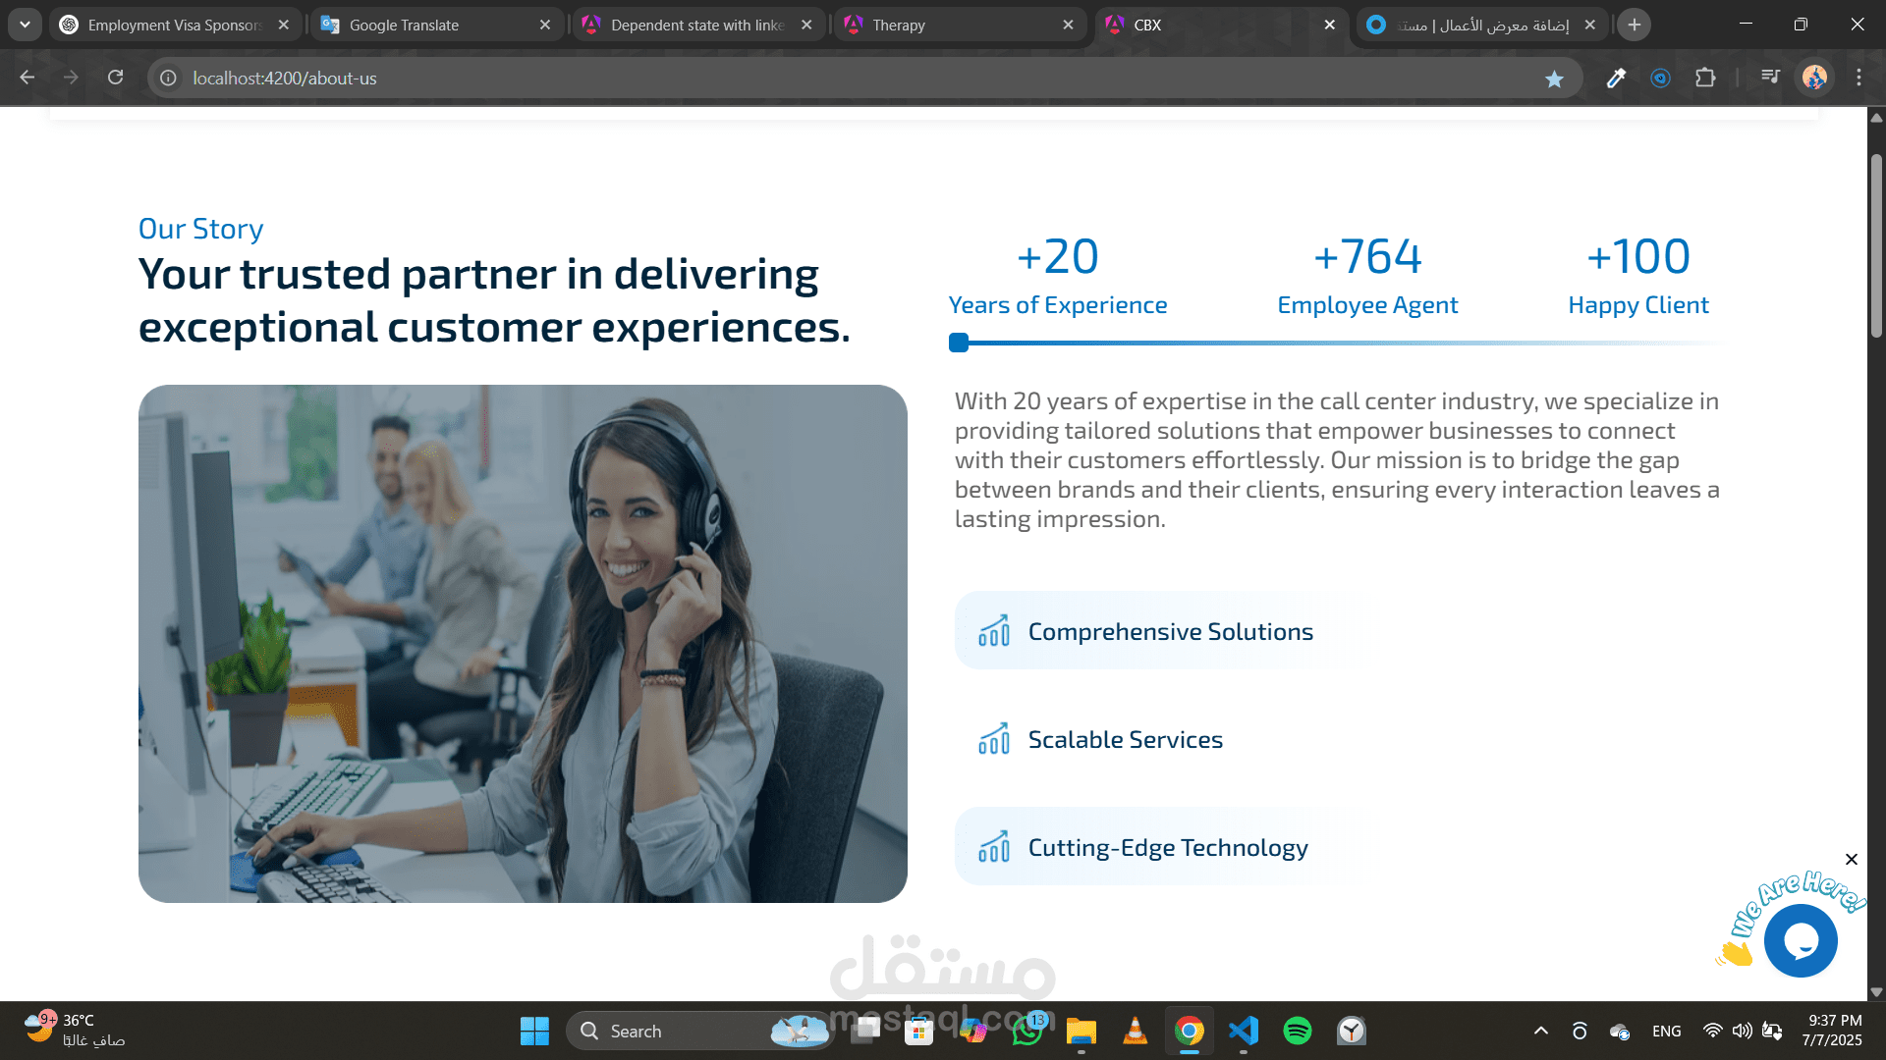Close the CBX tab
The width and height of the screenshot is (1886, 1060).
(1329, 26)
